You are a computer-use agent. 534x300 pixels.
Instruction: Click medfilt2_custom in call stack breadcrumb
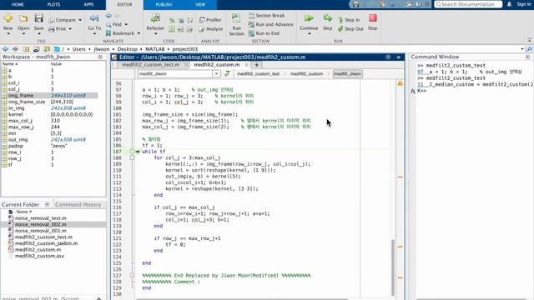click(x=306, y=74)
